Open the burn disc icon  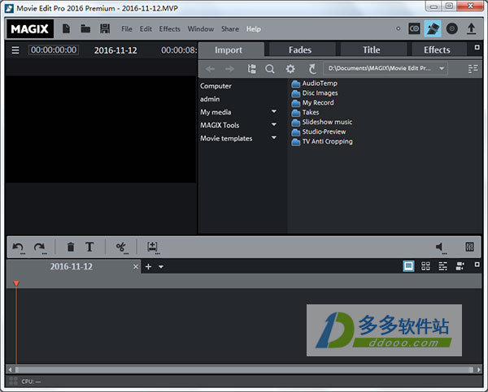(x=452, y=29)
